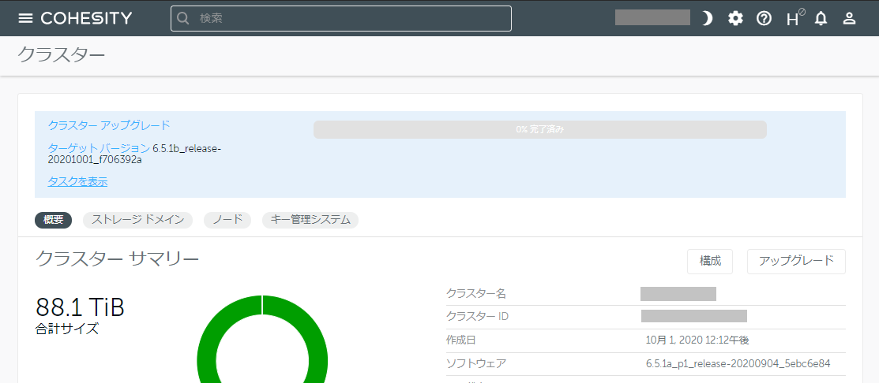
Task: Click the アップグレード button
Action: 796,261
